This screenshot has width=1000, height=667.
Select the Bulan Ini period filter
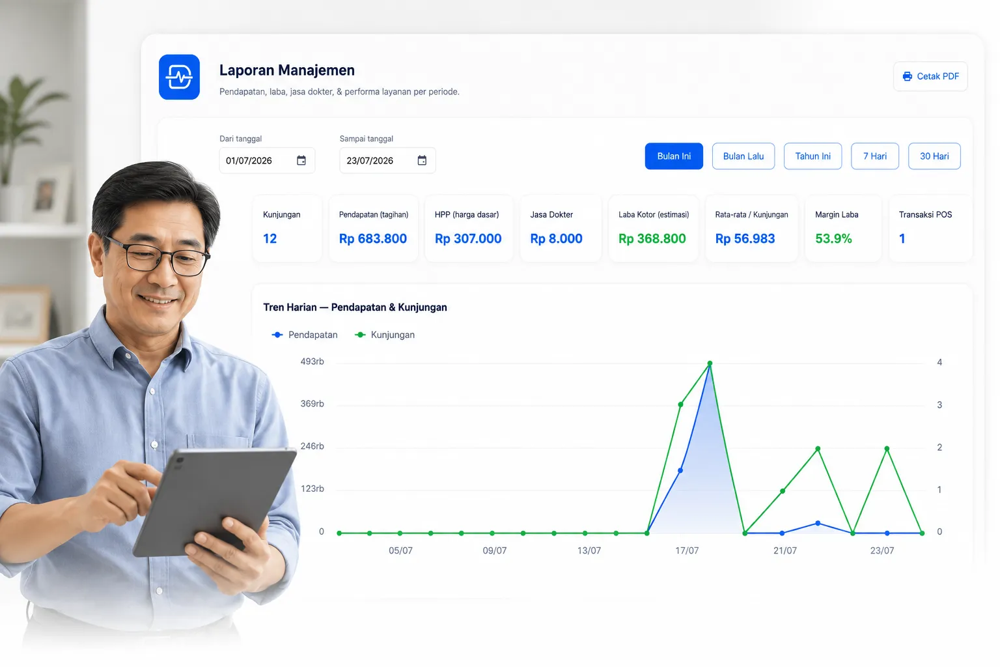674,156
